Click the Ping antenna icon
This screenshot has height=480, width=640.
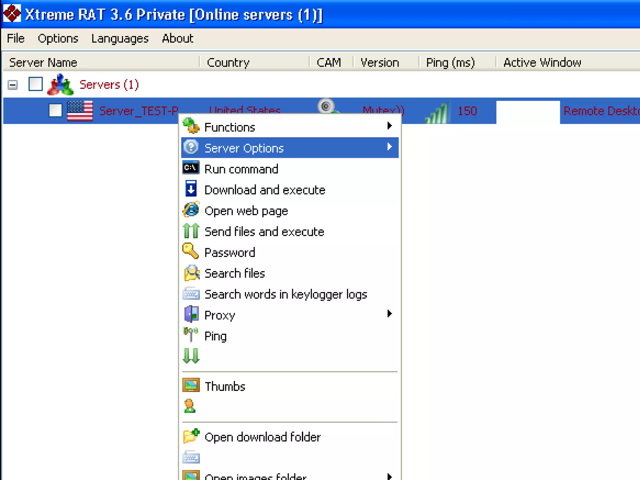pyautogui.click(x=191, y=335)
